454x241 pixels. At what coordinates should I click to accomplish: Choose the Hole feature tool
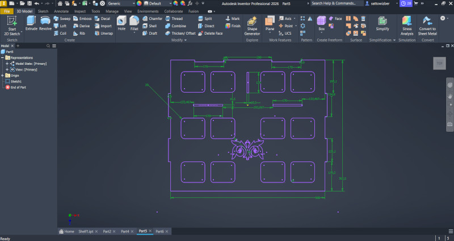tap(121, 23)
